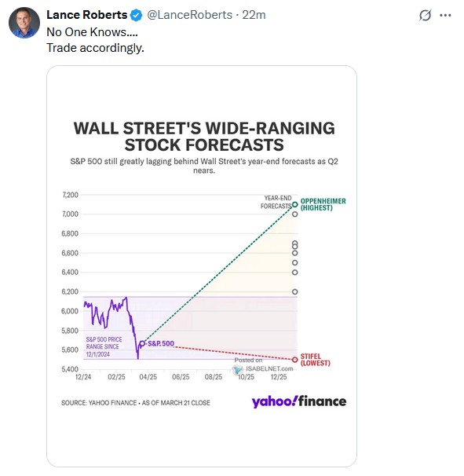Click the Stifel lowest forecast circle marker
The image size is (464, 476).
tap(294, 360)
